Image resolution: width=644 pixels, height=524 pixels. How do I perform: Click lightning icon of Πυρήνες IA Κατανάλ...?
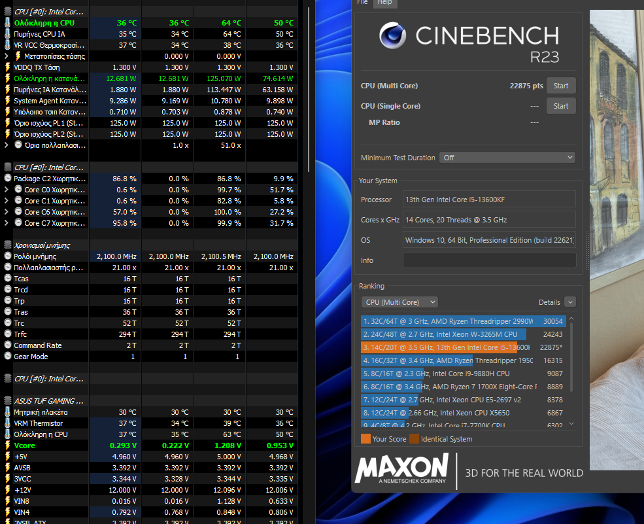(7, 90)
